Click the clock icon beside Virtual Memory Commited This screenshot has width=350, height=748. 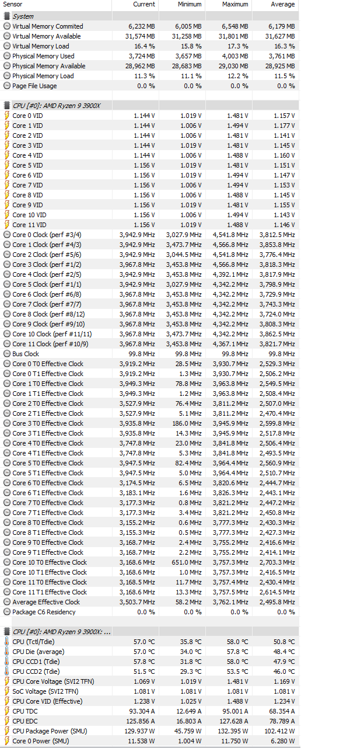pyautogui.click(x=7, y=26)
